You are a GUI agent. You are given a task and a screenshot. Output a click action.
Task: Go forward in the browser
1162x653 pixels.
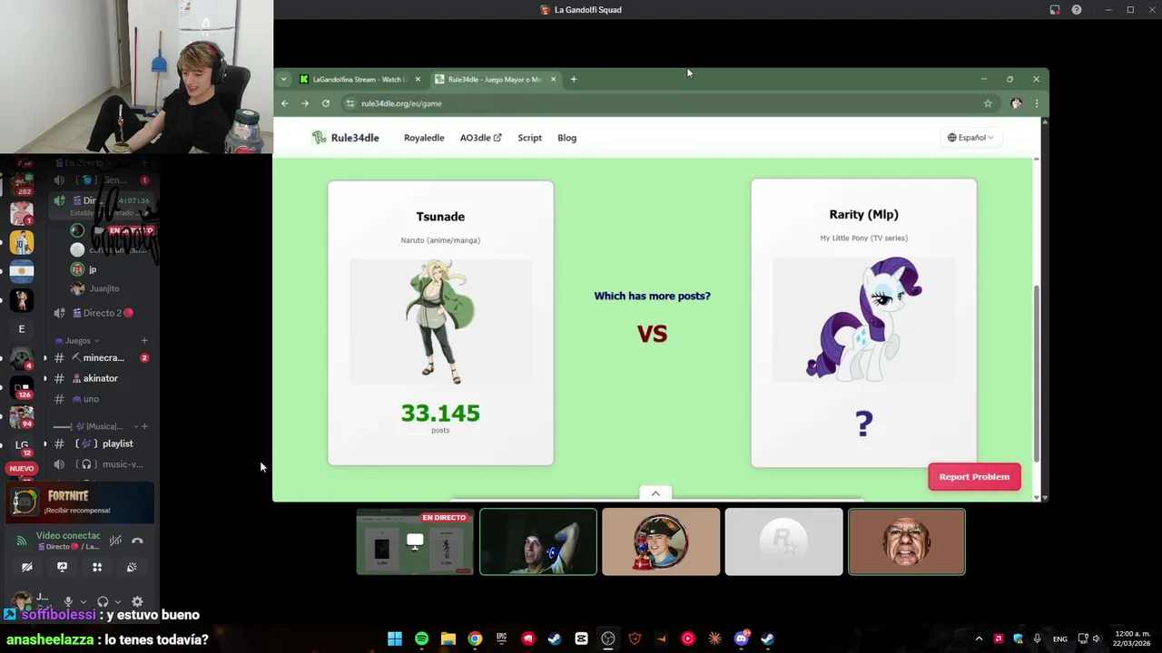point(305,103)
